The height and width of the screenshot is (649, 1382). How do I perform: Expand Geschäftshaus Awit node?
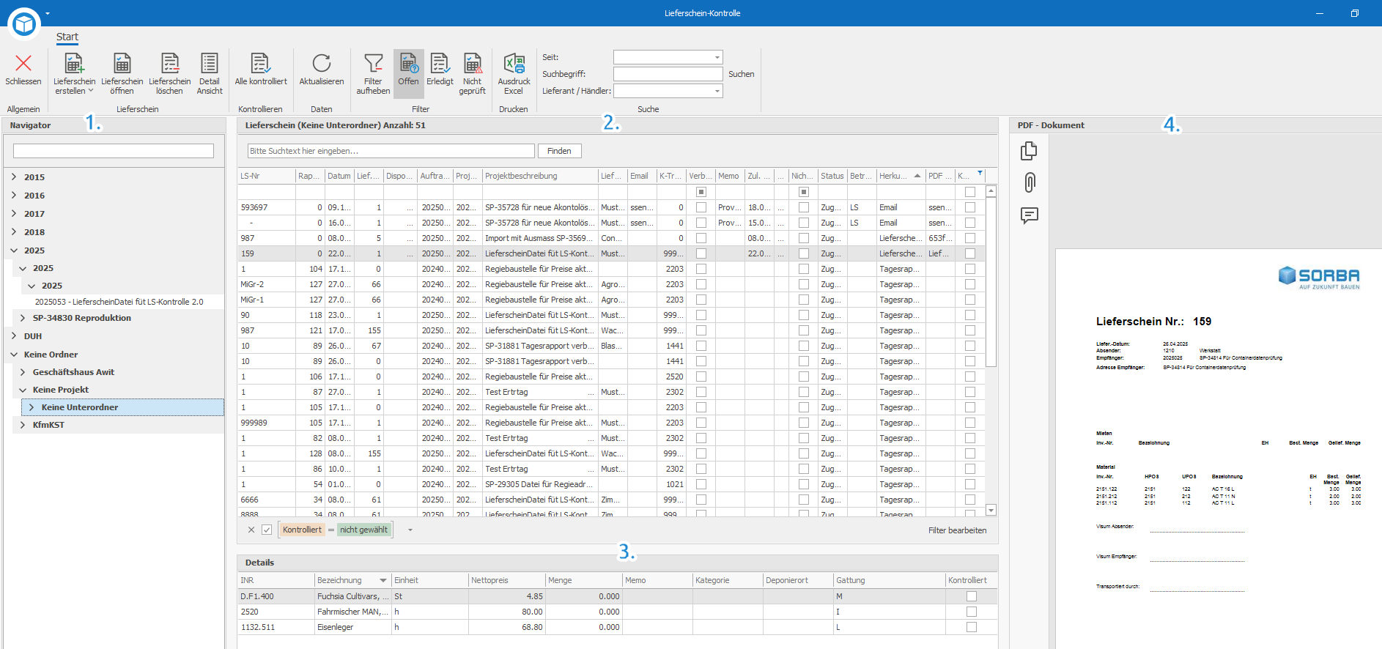pyautogui.click(x=23, y=372)
